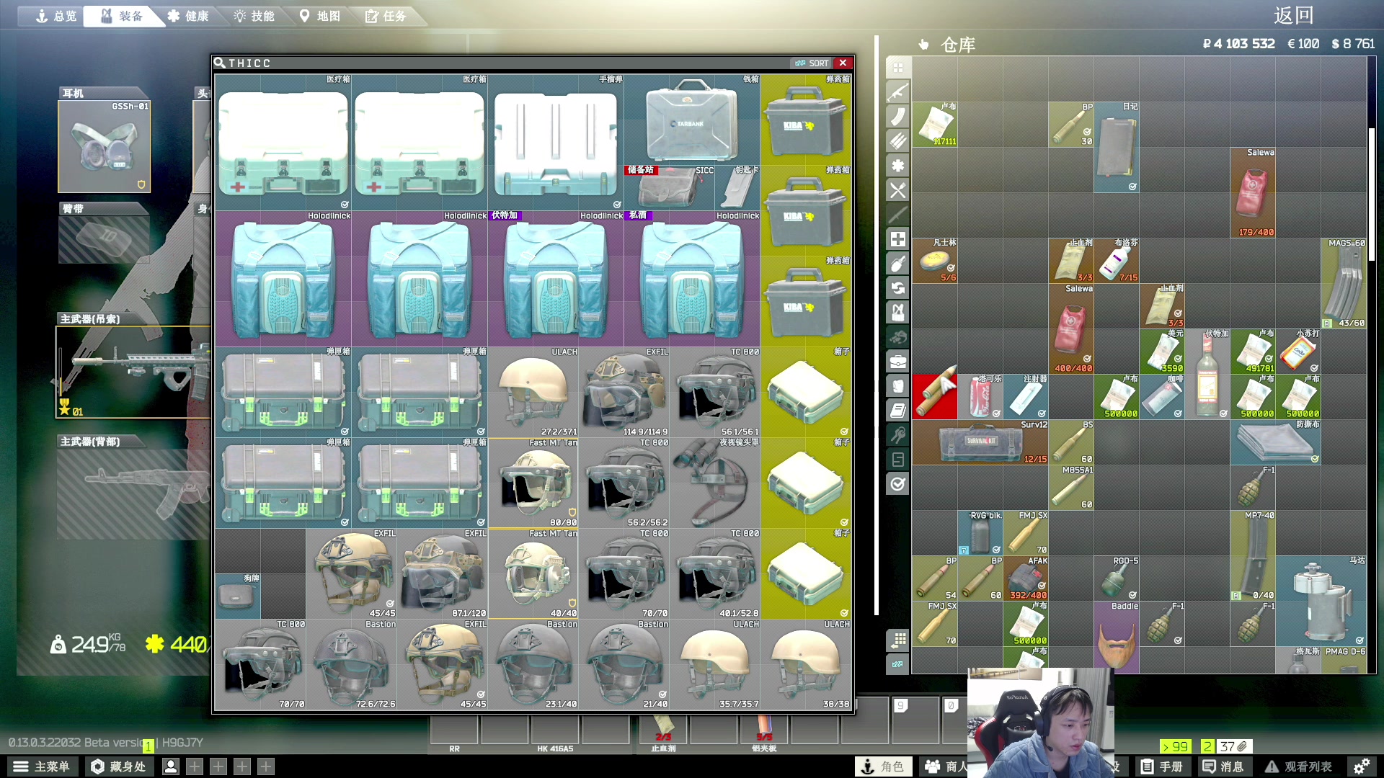Filter stash by keys icon

tap(898, 435)
